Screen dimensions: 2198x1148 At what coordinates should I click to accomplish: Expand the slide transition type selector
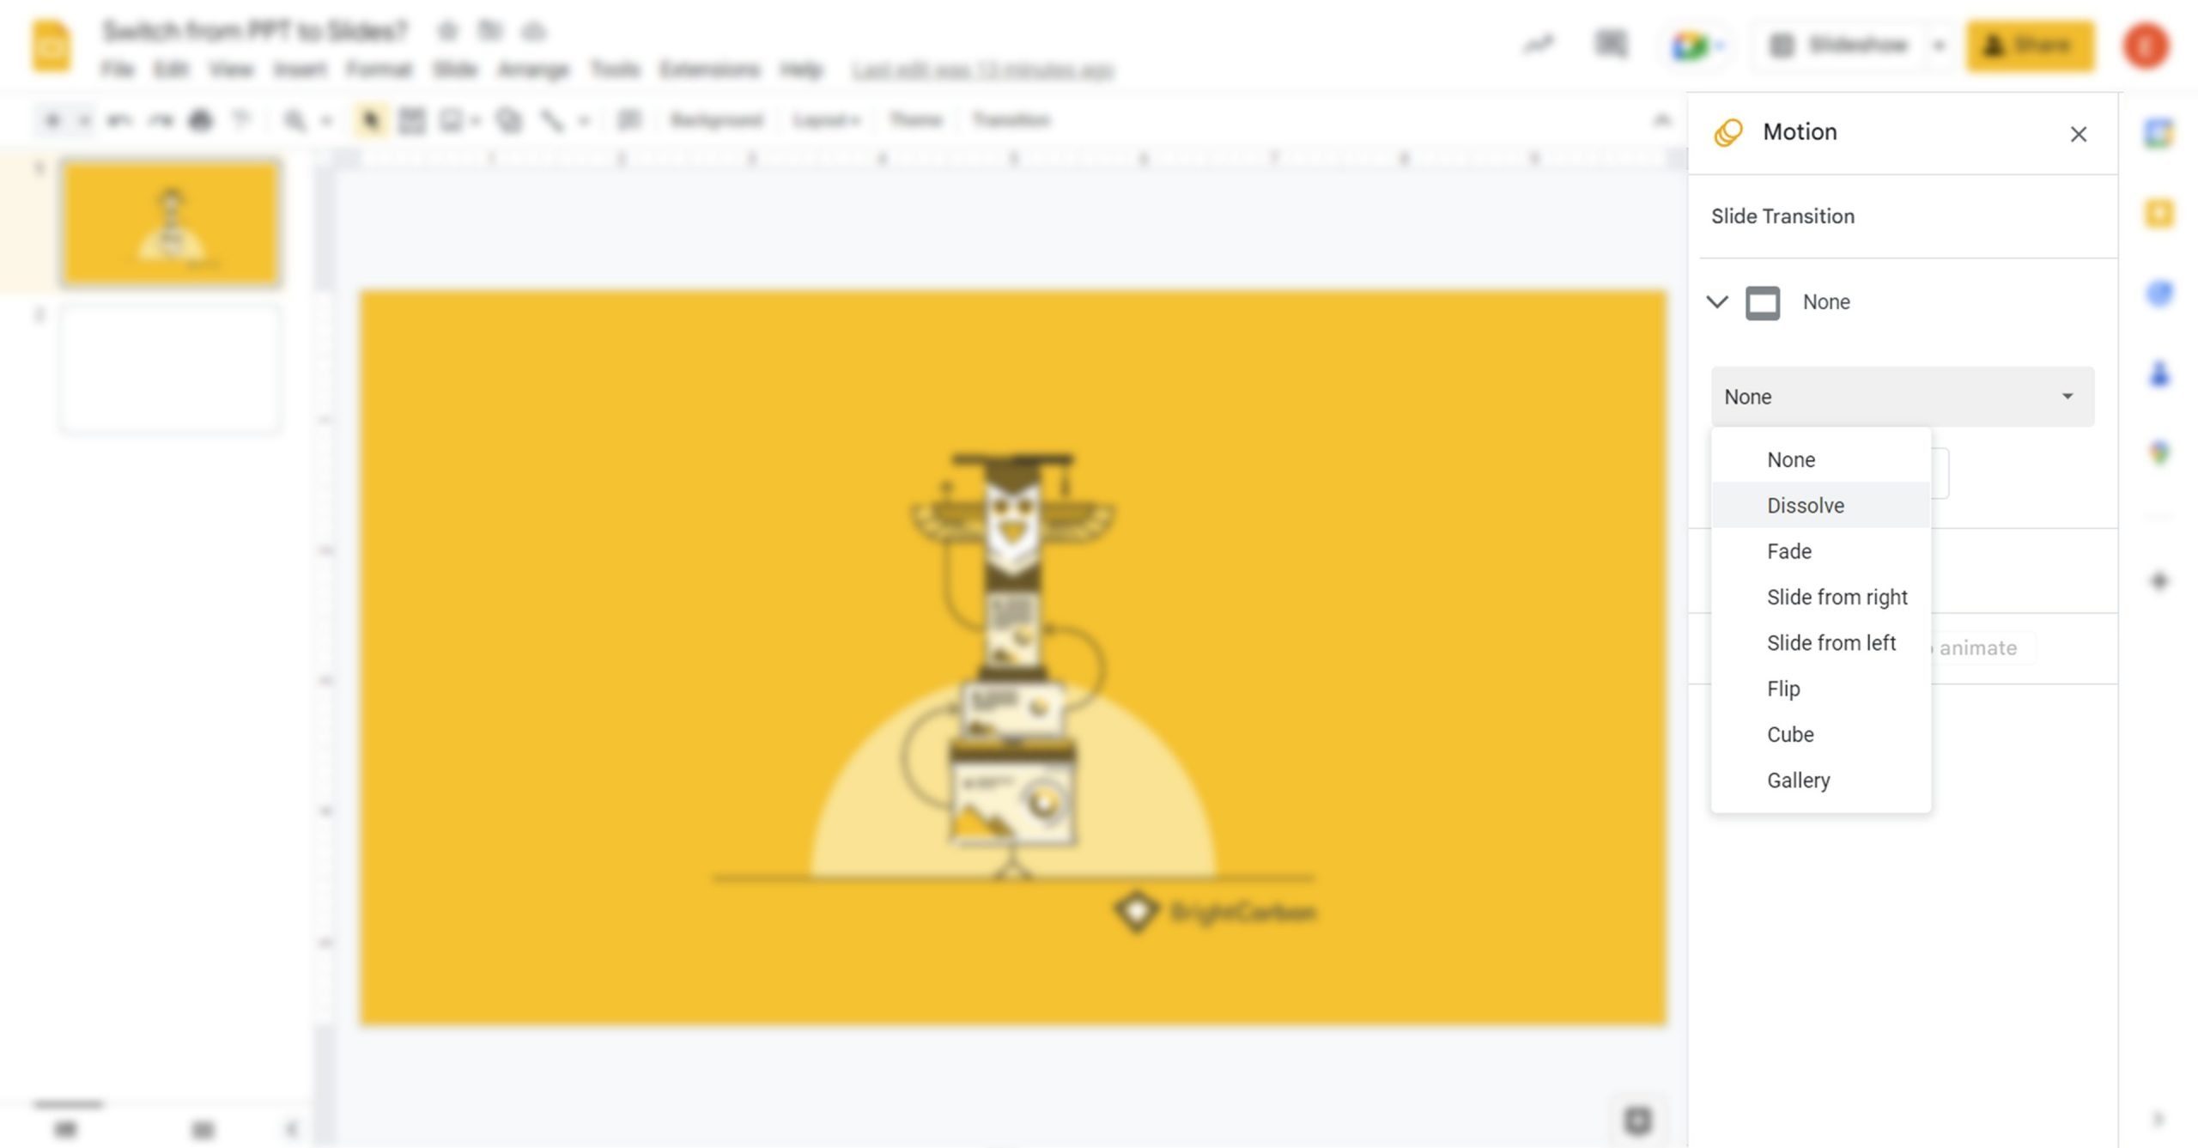[x=1900, y=395]
